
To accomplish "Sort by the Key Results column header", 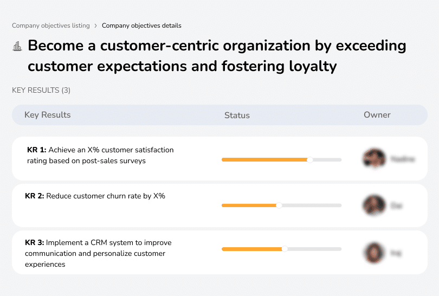I will (x=47, y=115).
